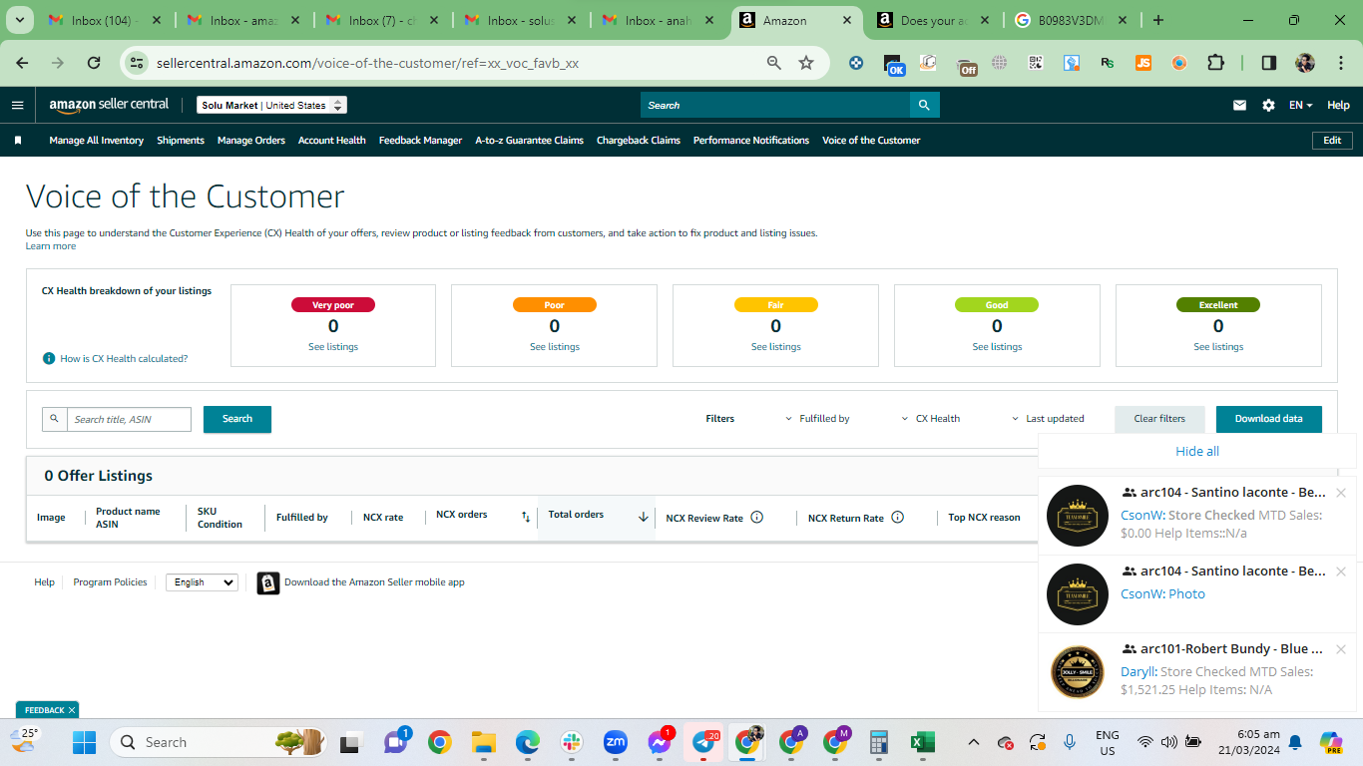
Task: Click the JS extension icon in Chrome toolbar
Action: click(1143, 63)
